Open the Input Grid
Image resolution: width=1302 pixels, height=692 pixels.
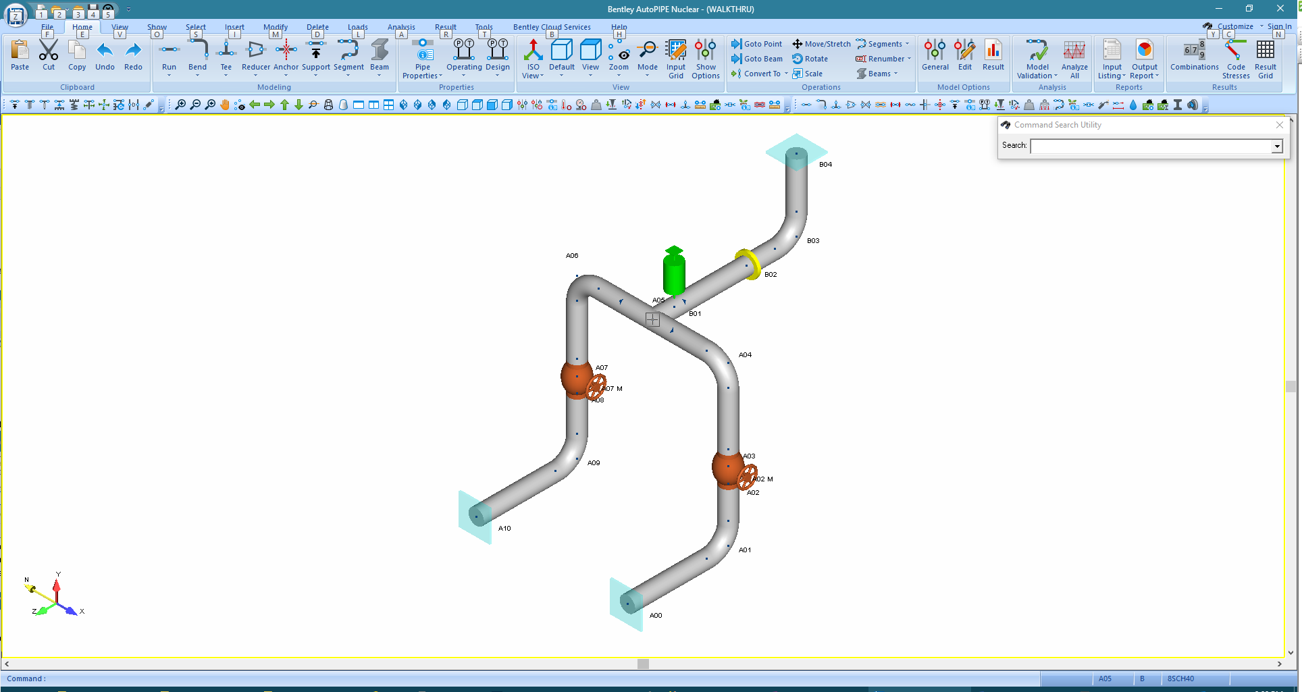pyautogui.click(x=676, y=59)
